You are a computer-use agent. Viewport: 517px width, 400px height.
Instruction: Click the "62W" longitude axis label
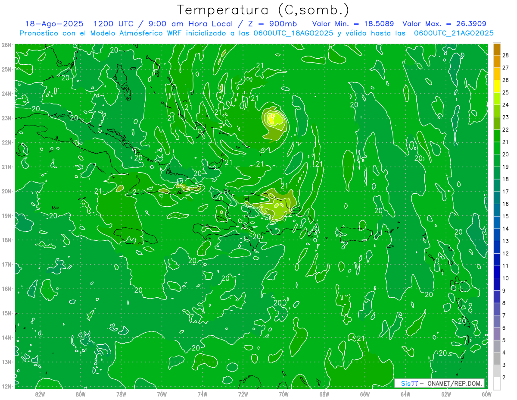pyautogui.click(x=446, y=394)
